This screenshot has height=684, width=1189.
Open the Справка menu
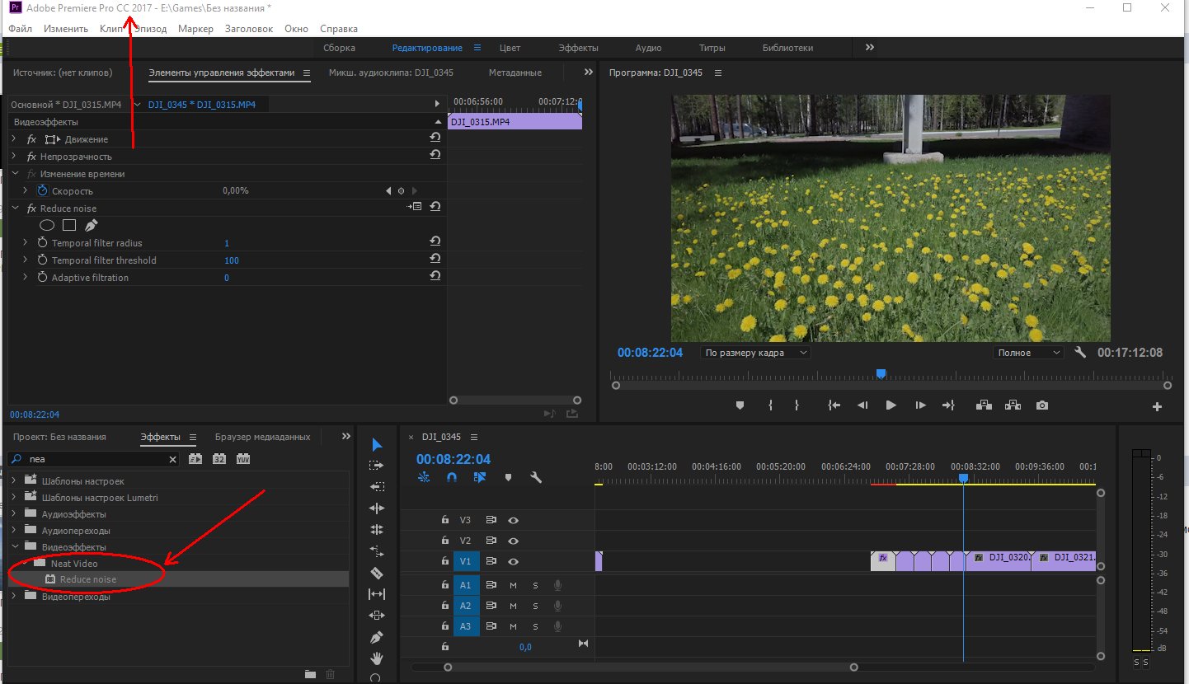(339, 28)
